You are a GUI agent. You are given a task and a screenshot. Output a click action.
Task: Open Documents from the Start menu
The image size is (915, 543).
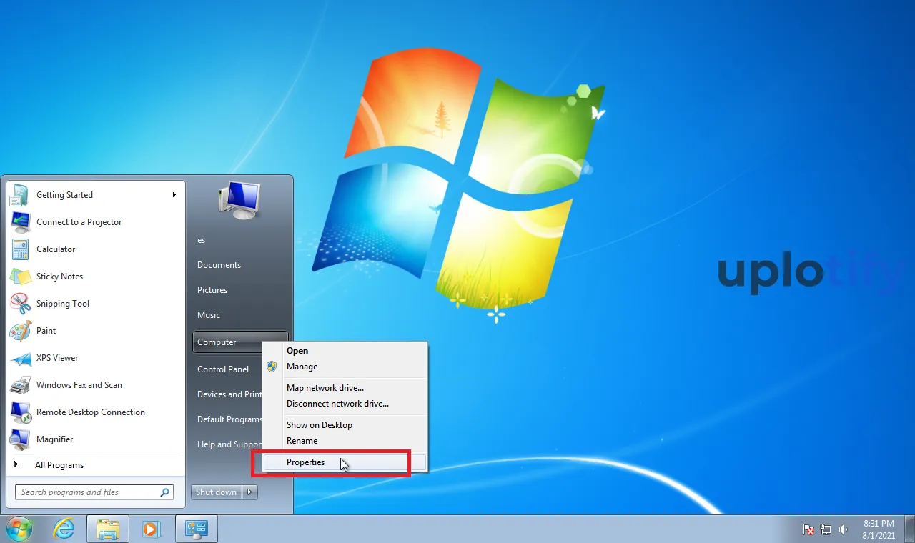(x=219, y=265)
